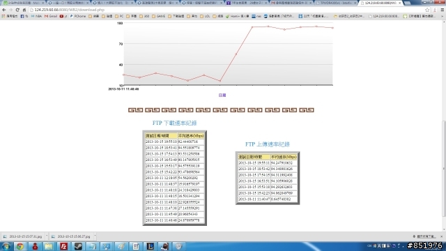Viewport: 446px width, 251px height.
Task: Open downloaded file 2013-10-15 15.07.31.jpg
Action: point(23,236)
